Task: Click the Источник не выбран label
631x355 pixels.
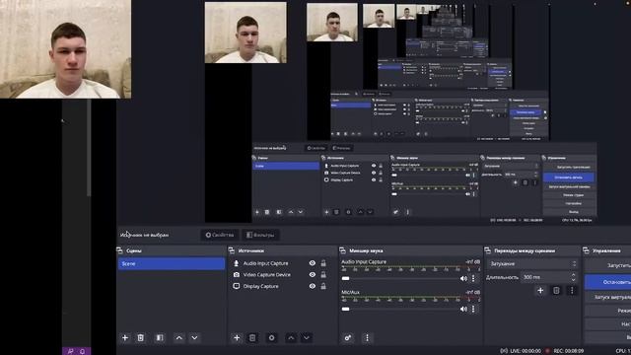Action: (145, 235)
